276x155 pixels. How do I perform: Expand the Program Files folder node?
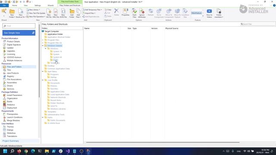click(43, 40)
